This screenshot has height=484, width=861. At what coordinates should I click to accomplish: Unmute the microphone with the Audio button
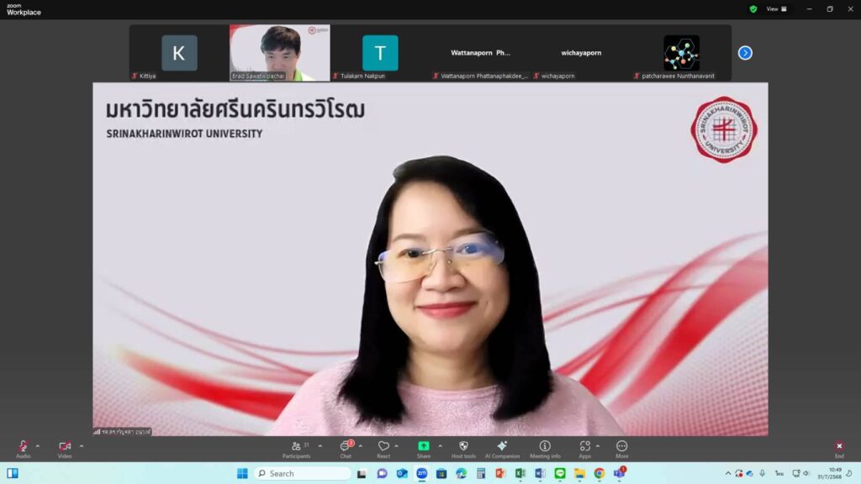[23, 449]
